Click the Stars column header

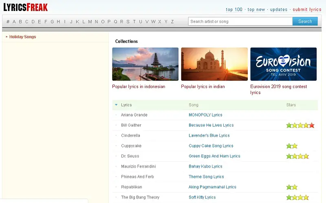pos(291,105)
